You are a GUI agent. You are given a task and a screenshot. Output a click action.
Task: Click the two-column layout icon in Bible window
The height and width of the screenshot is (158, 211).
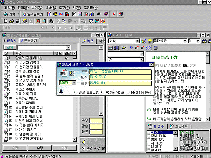[x=116, y=48]
